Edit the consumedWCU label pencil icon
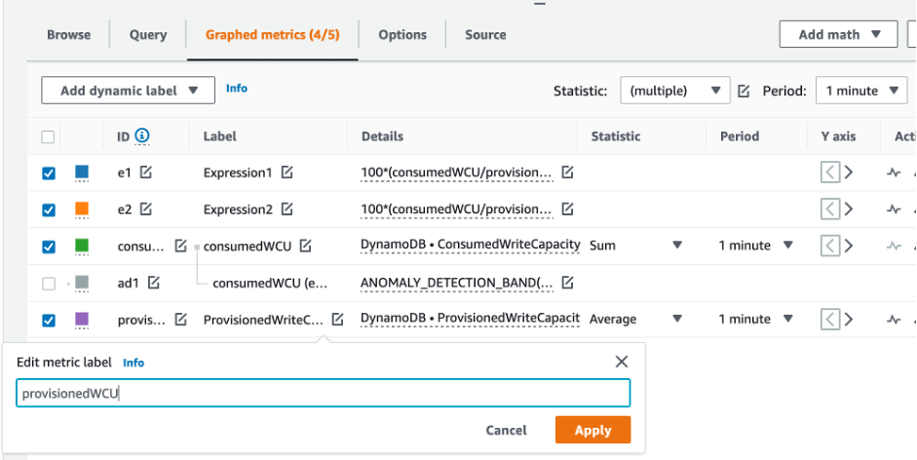 [305, 246]
